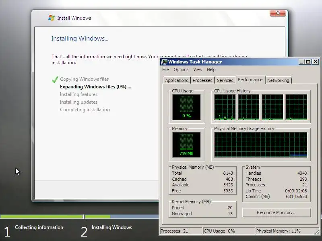The width and height of the screenshot is (322, 241).
Task: Open the File menu in Task Manager
Action: click(x=165, y=69)
